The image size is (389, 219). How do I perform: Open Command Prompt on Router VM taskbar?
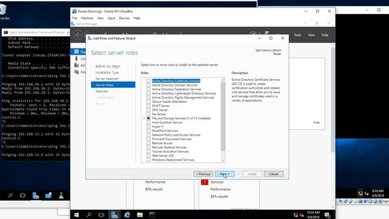pyautogui.click(x=153, y=215)
